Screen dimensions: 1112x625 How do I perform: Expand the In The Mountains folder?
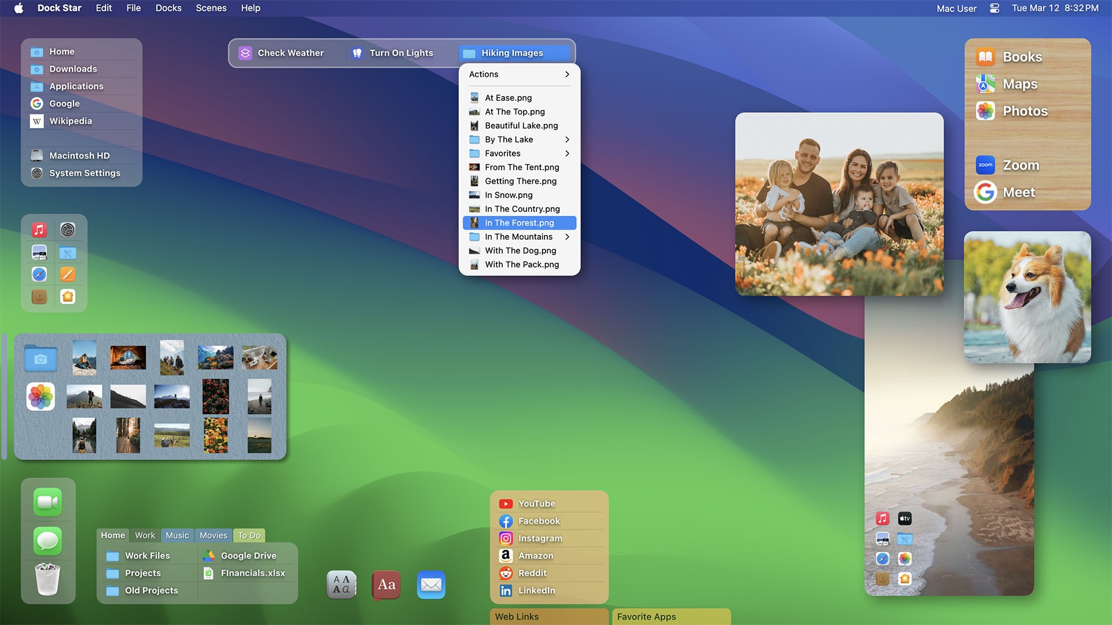click(x=520, y=237)
